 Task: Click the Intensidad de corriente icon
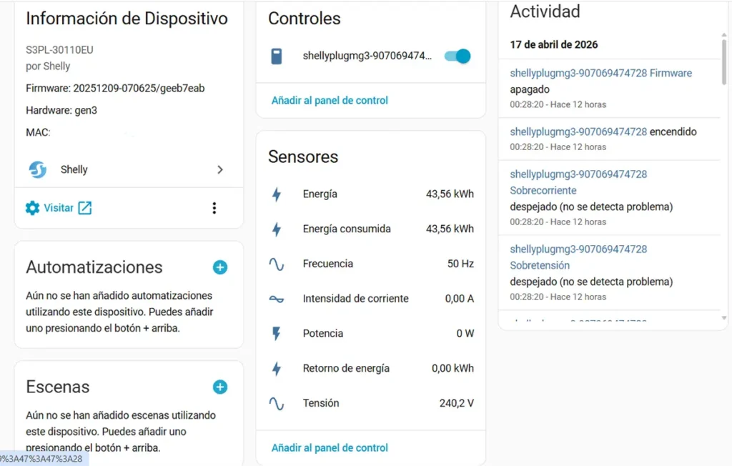click(277, 299)
